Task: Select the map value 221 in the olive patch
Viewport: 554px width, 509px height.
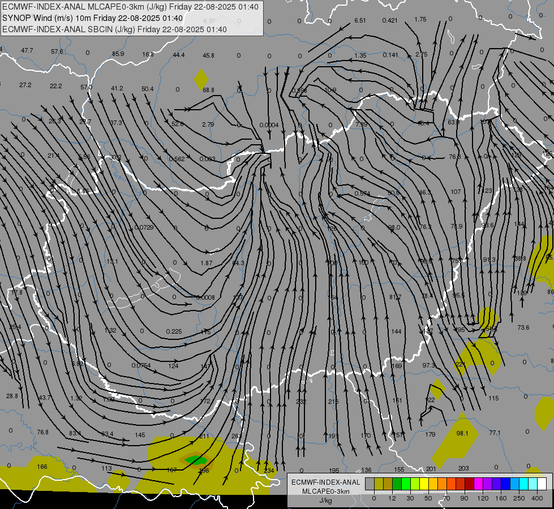Action: pyautogui.click(x=461, y=364)
